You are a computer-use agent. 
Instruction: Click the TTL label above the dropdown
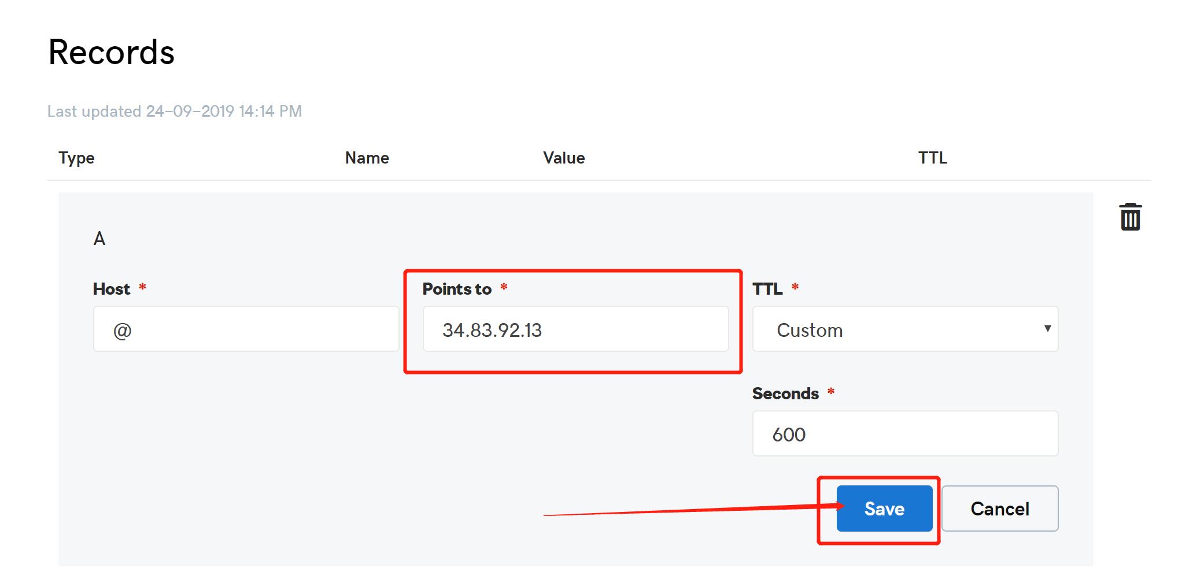767,289
